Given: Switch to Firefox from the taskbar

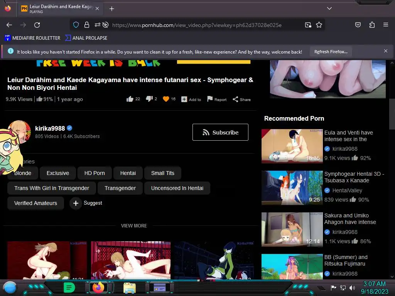Looking at the screenshot, I should [98, 288].
